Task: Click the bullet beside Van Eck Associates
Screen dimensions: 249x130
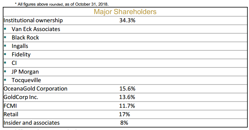Action: (6, 29)
